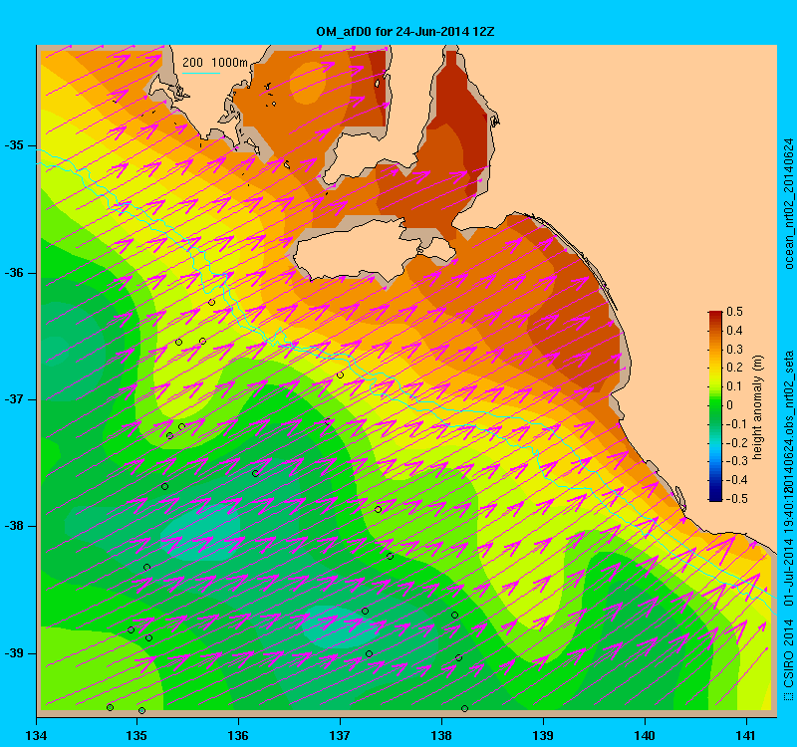
Task: Click the longitude tick label 136
Action: tap(238, 735)
